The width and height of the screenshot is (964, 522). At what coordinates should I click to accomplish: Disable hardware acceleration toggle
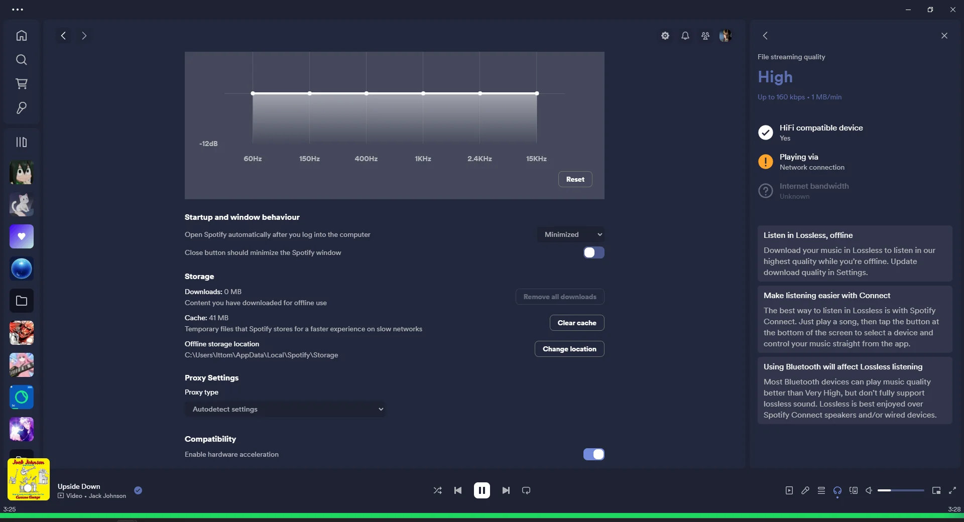tap(593, 454)
